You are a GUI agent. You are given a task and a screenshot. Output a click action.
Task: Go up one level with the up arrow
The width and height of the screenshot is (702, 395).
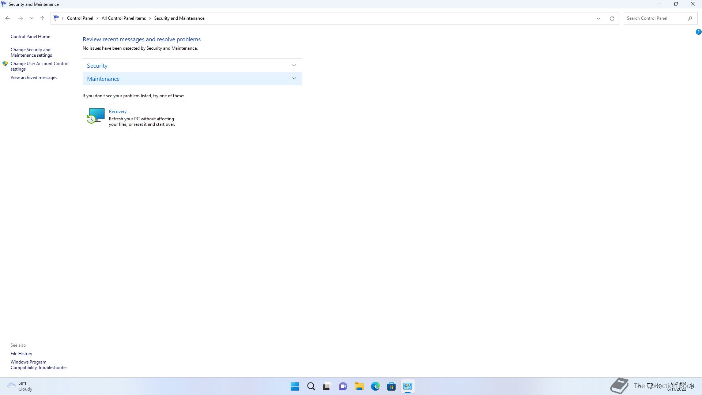(42, 18)
